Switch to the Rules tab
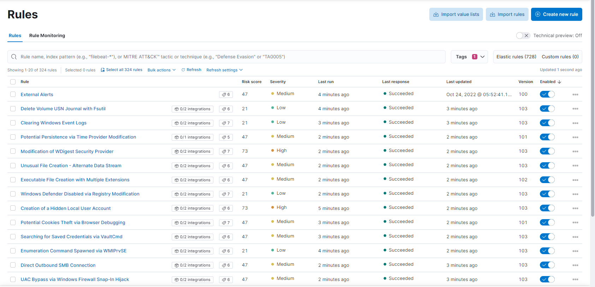The image size is (595, 287). pyautogui.click(x=15, y=36)
